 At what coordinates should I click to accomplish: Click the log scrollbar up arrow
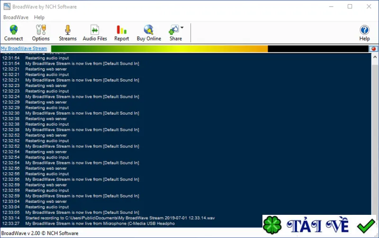(375, 57)
